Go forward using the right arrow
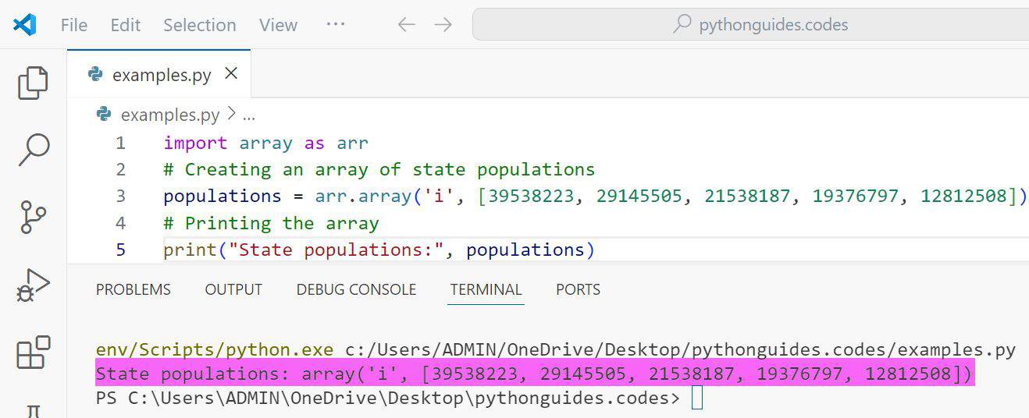 click(x=443, y=25)
